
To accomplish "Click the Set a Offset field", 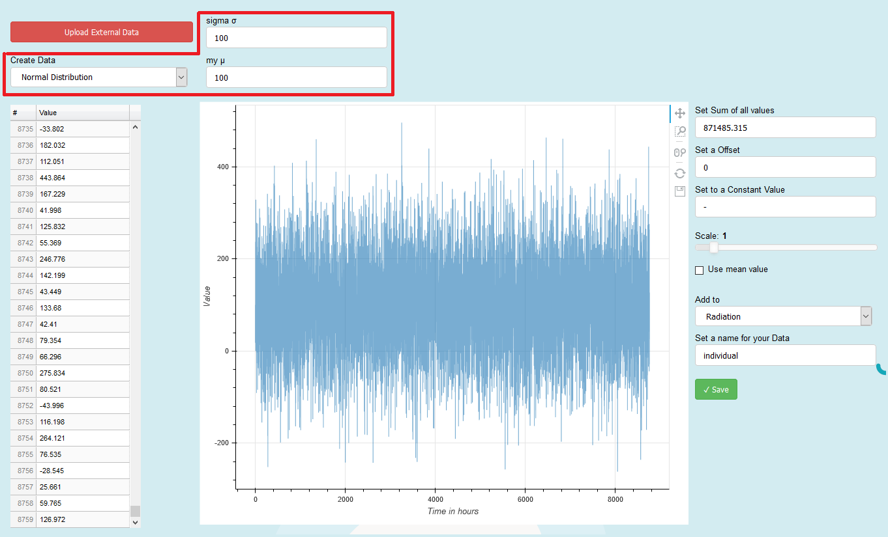I will click(786, 167).
